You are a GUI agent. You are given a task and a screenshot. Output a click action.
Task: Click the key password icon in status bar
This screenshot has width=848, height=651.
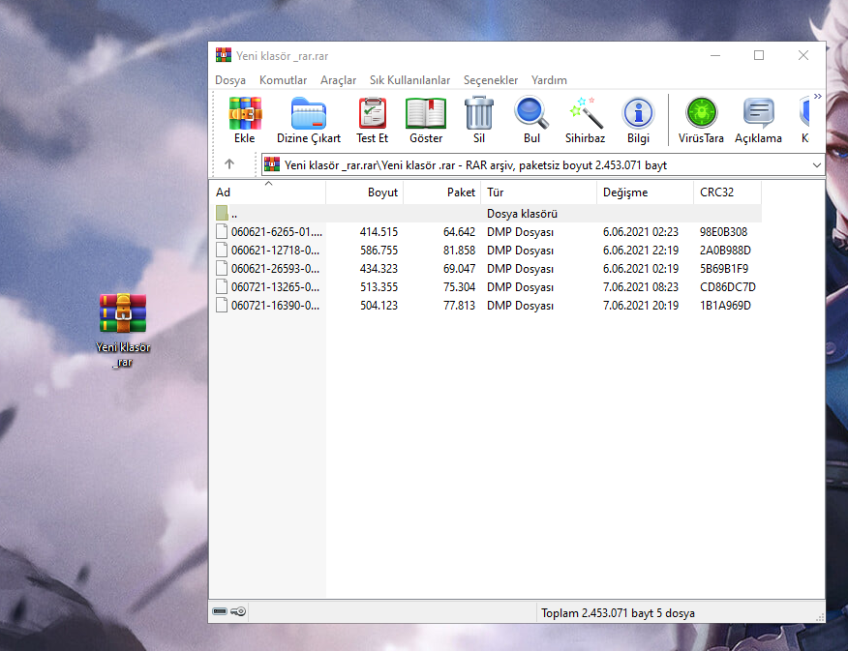pos(238,611)
